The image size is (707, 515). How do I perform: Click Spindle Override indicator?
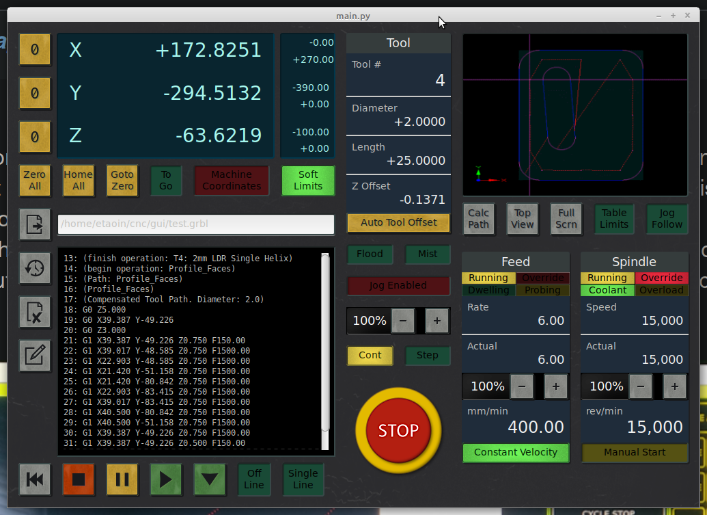[x=661, y=278]
